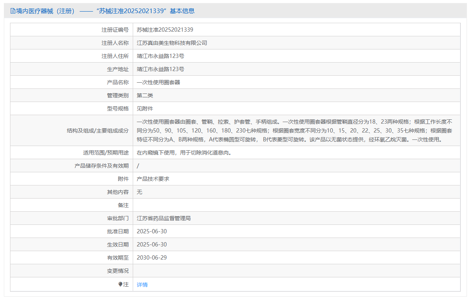This screenshot has width=470, height=299.
Task: Click the bulb icon next to 注
Action: [120, 284]
